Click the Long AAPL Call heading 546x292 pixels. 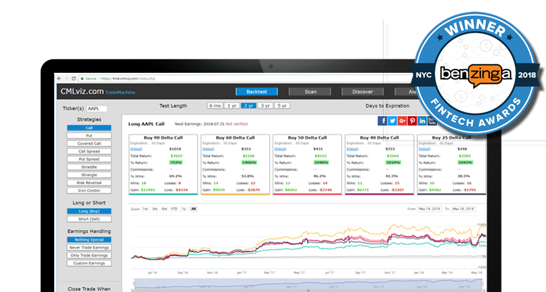pos(146,124)
